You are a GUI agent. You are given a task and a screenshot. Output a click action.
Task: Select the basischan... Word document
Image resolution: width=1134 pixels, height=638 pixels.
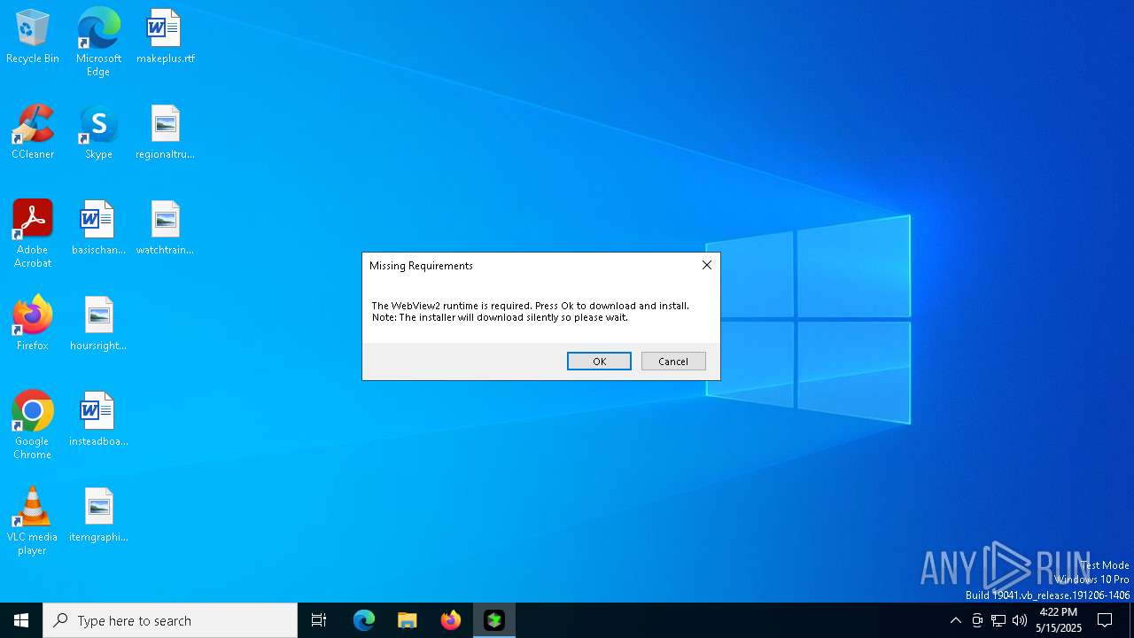click(x=98, y=229)
